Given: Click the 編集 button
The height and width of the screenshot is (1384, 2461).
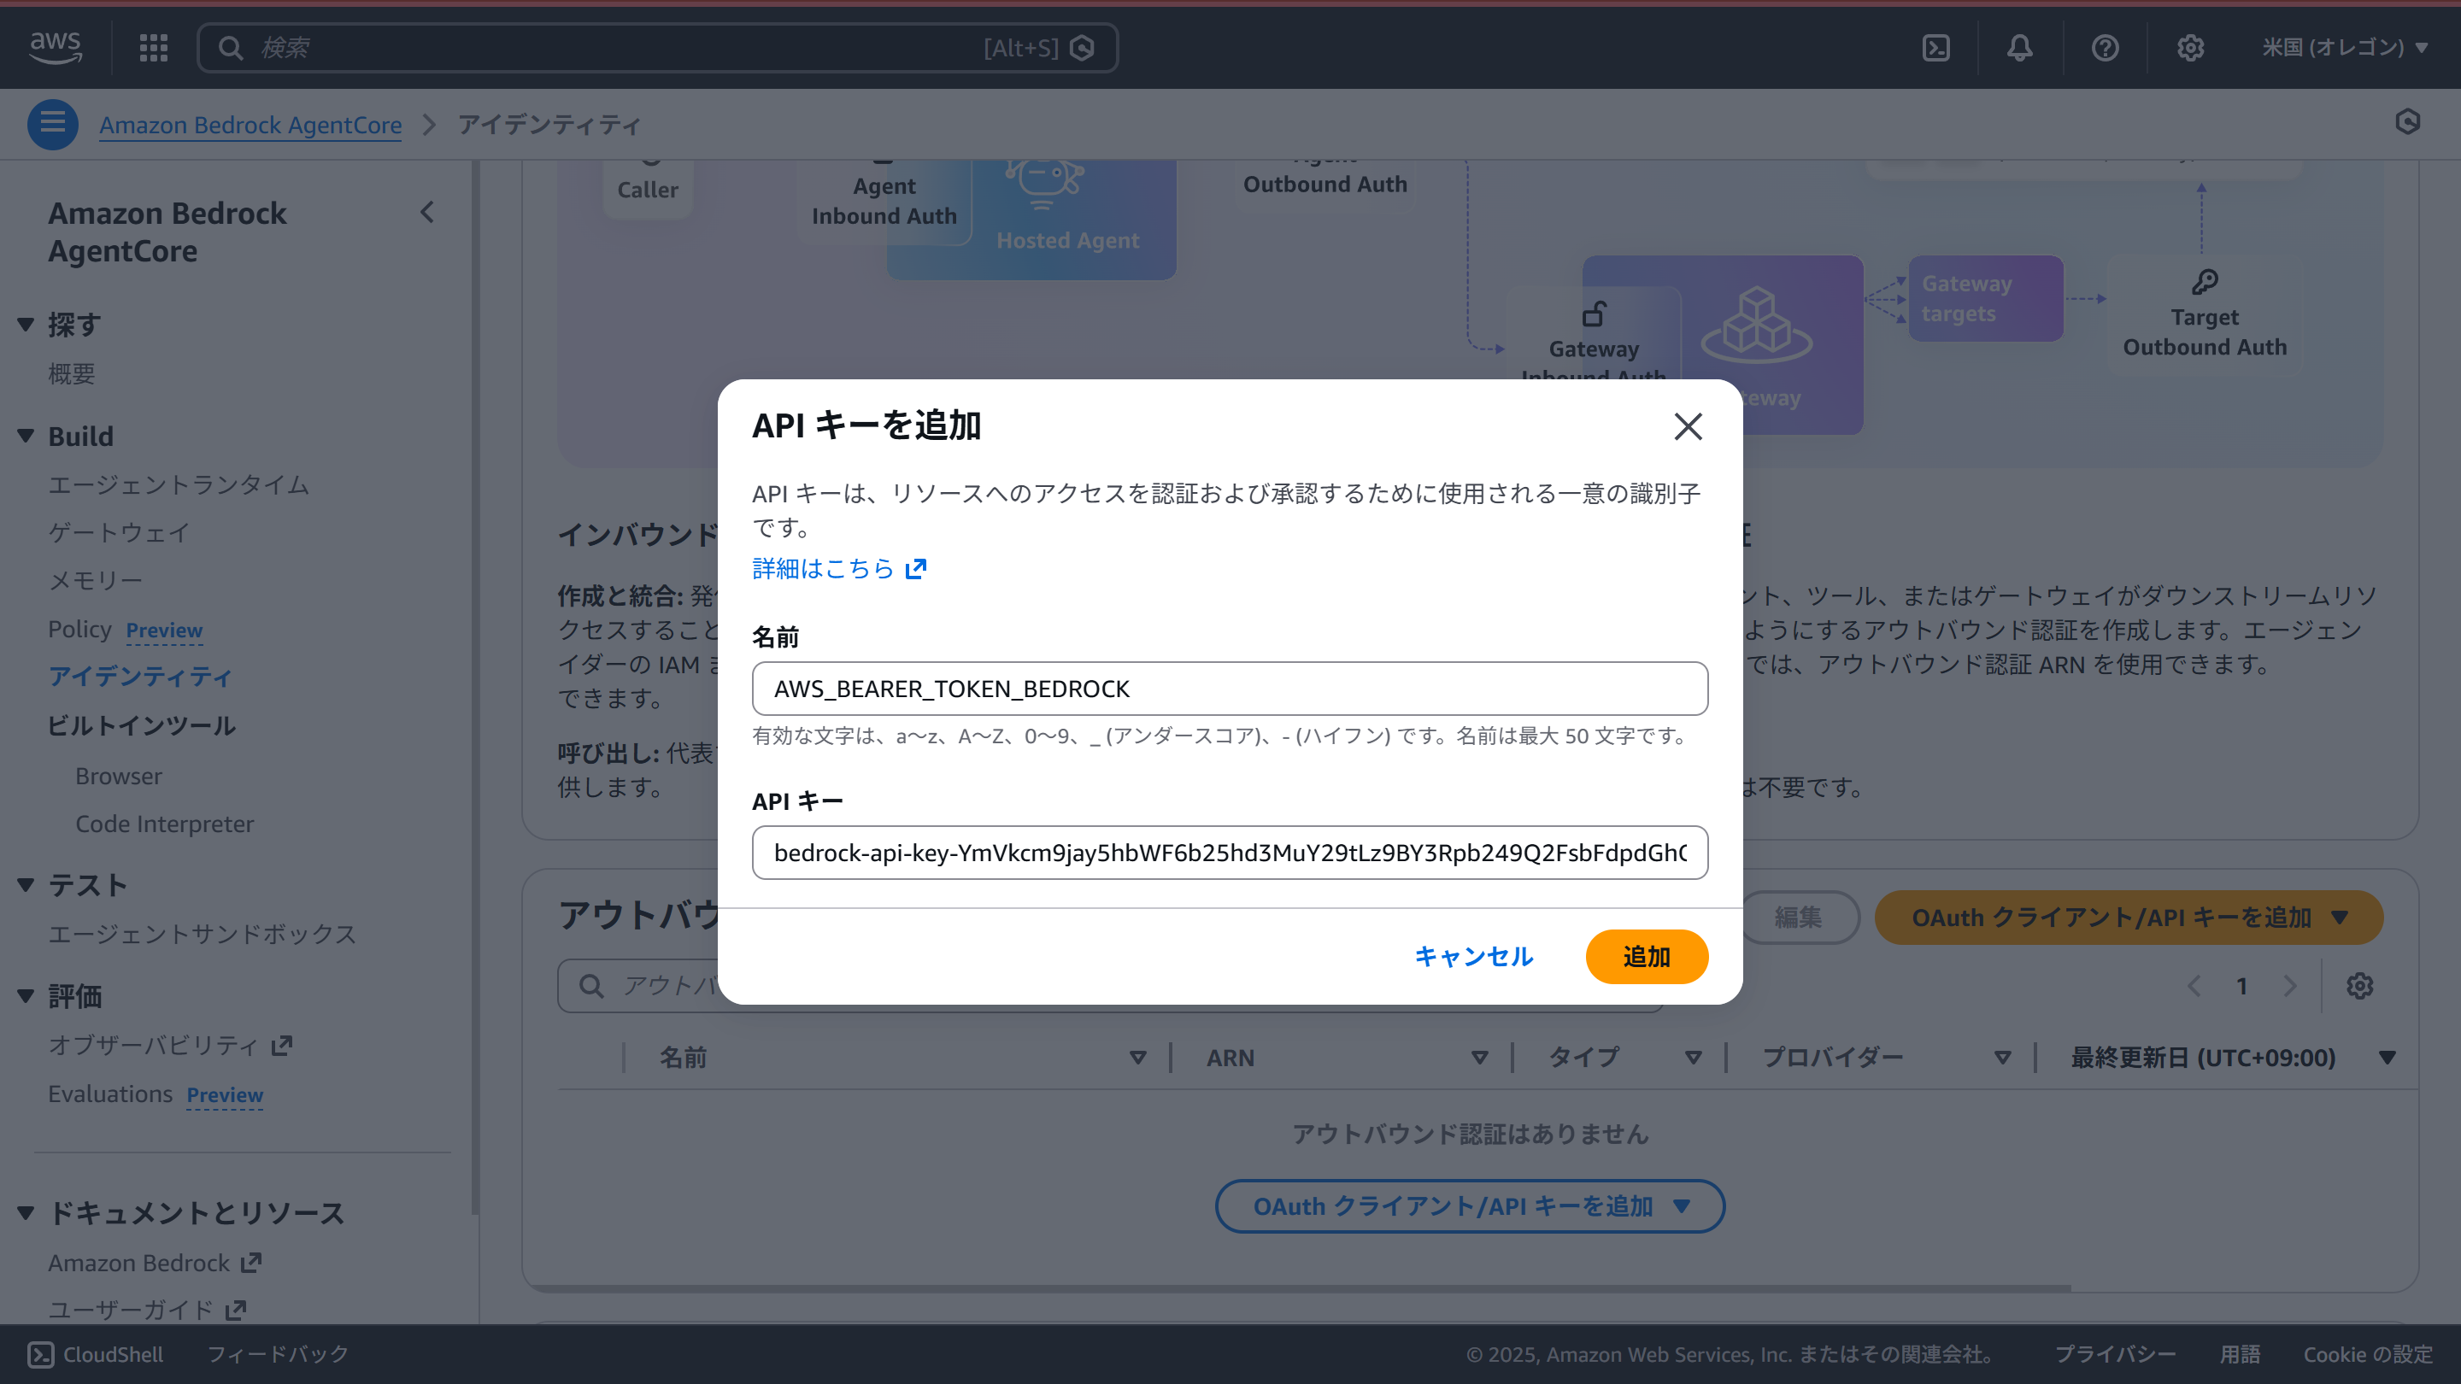Looking at the screenshot, I should point(1798,918).
